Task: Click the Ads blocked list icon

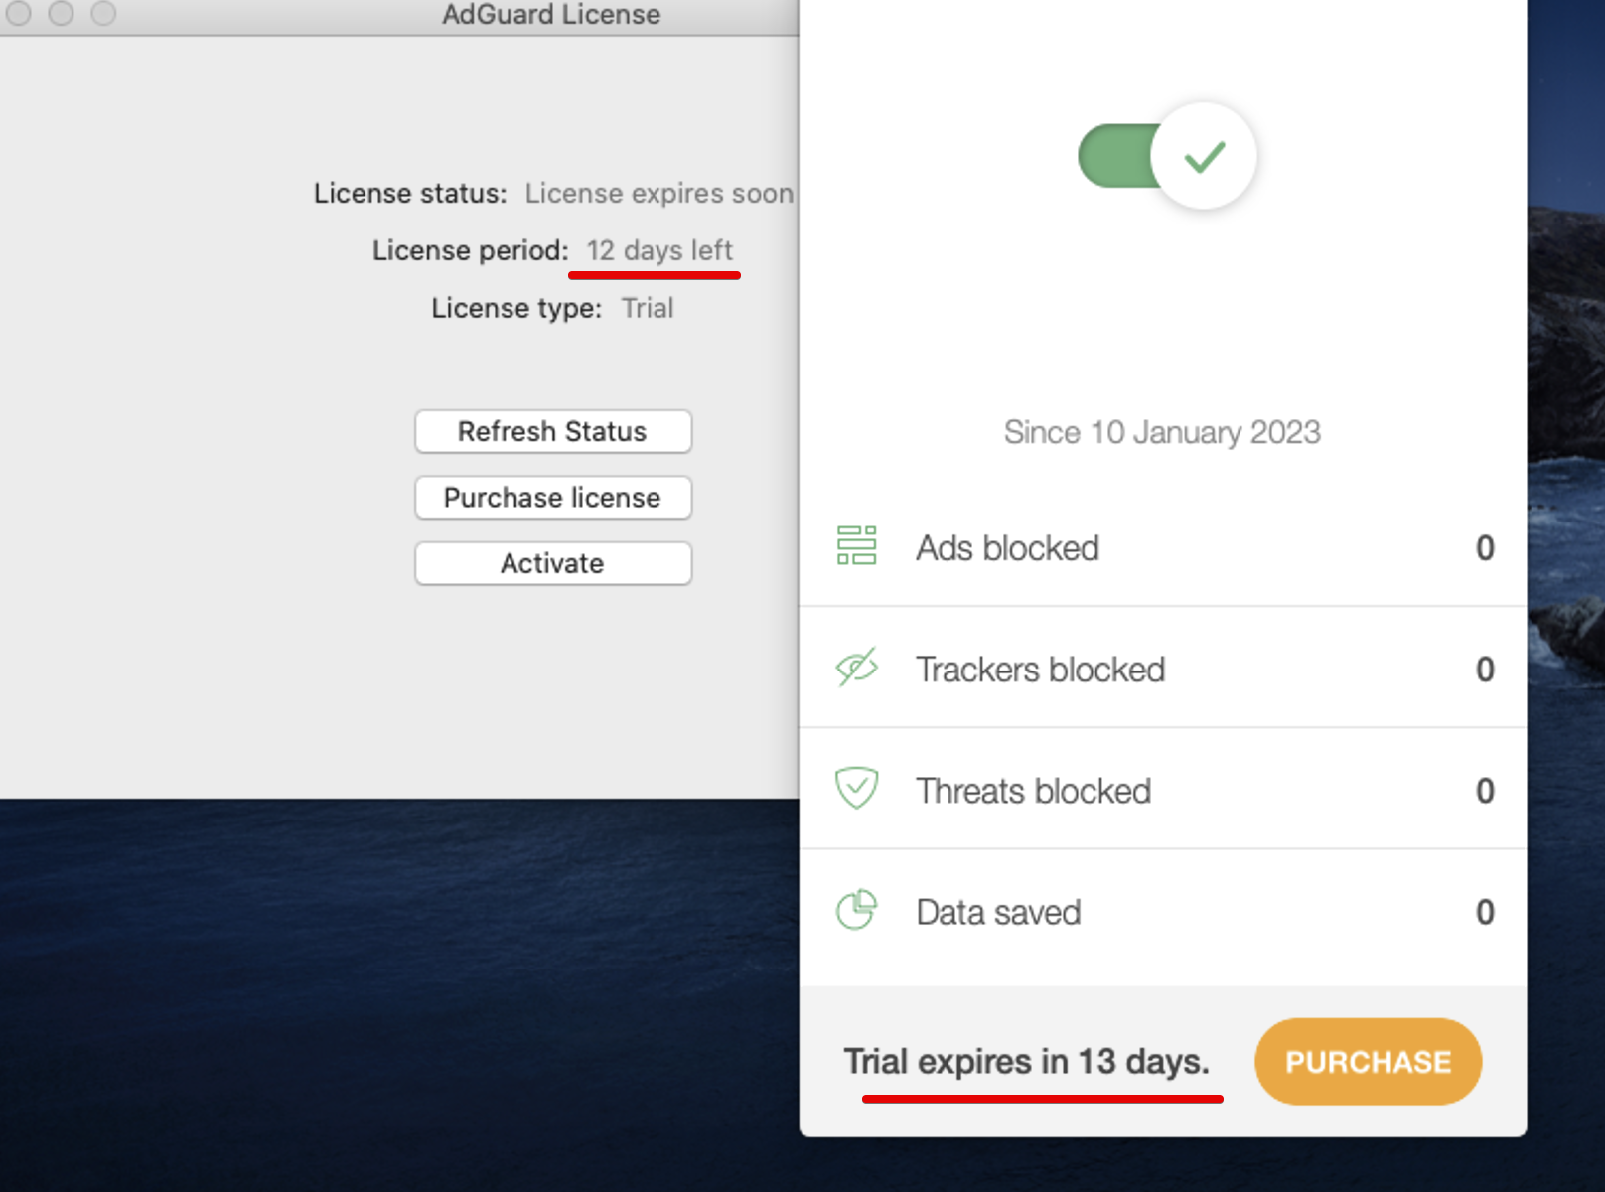Action: coord(858,546)
